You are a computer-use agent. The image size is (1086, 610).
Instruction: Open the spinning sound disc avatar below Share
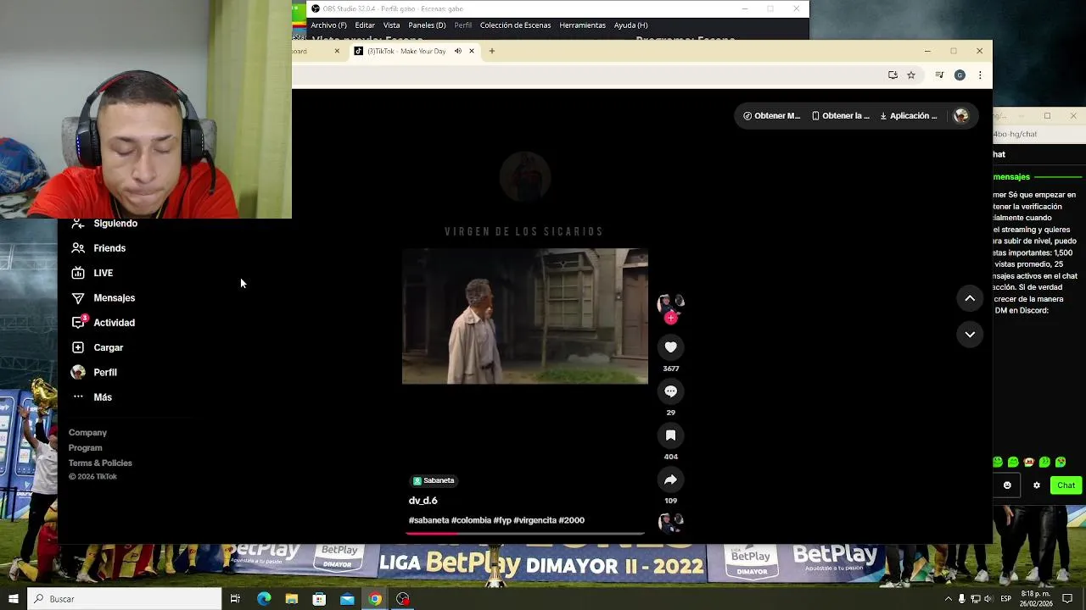670,523
